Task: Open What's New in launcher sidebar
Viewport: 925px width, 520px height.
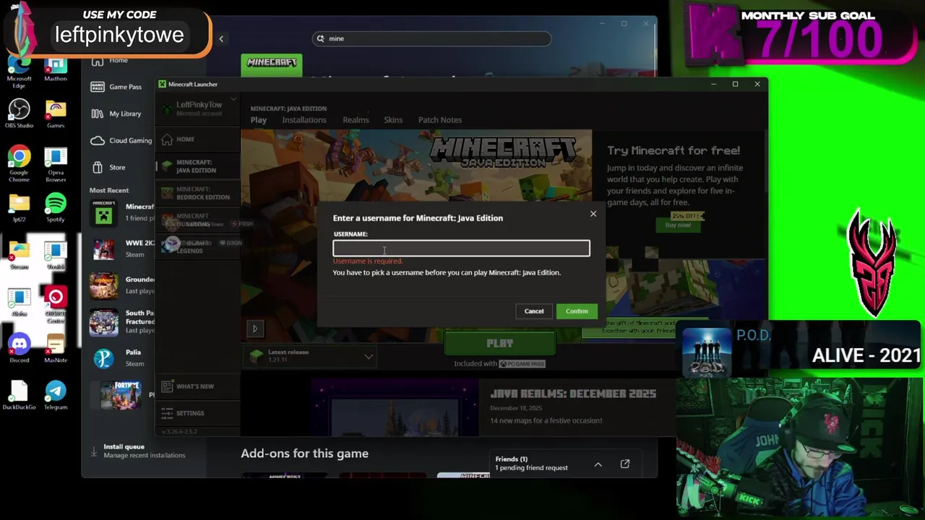Action: tap(197, 386)
